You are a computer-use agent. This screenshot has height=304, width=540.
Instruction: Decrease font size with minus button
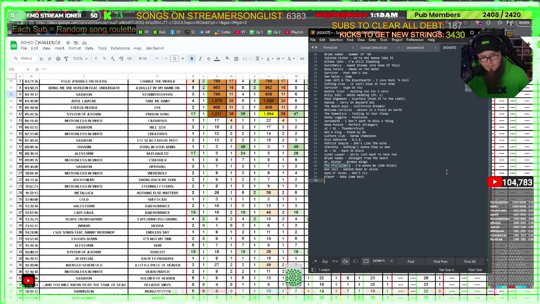pyautogui.click(x=166, y=59)
